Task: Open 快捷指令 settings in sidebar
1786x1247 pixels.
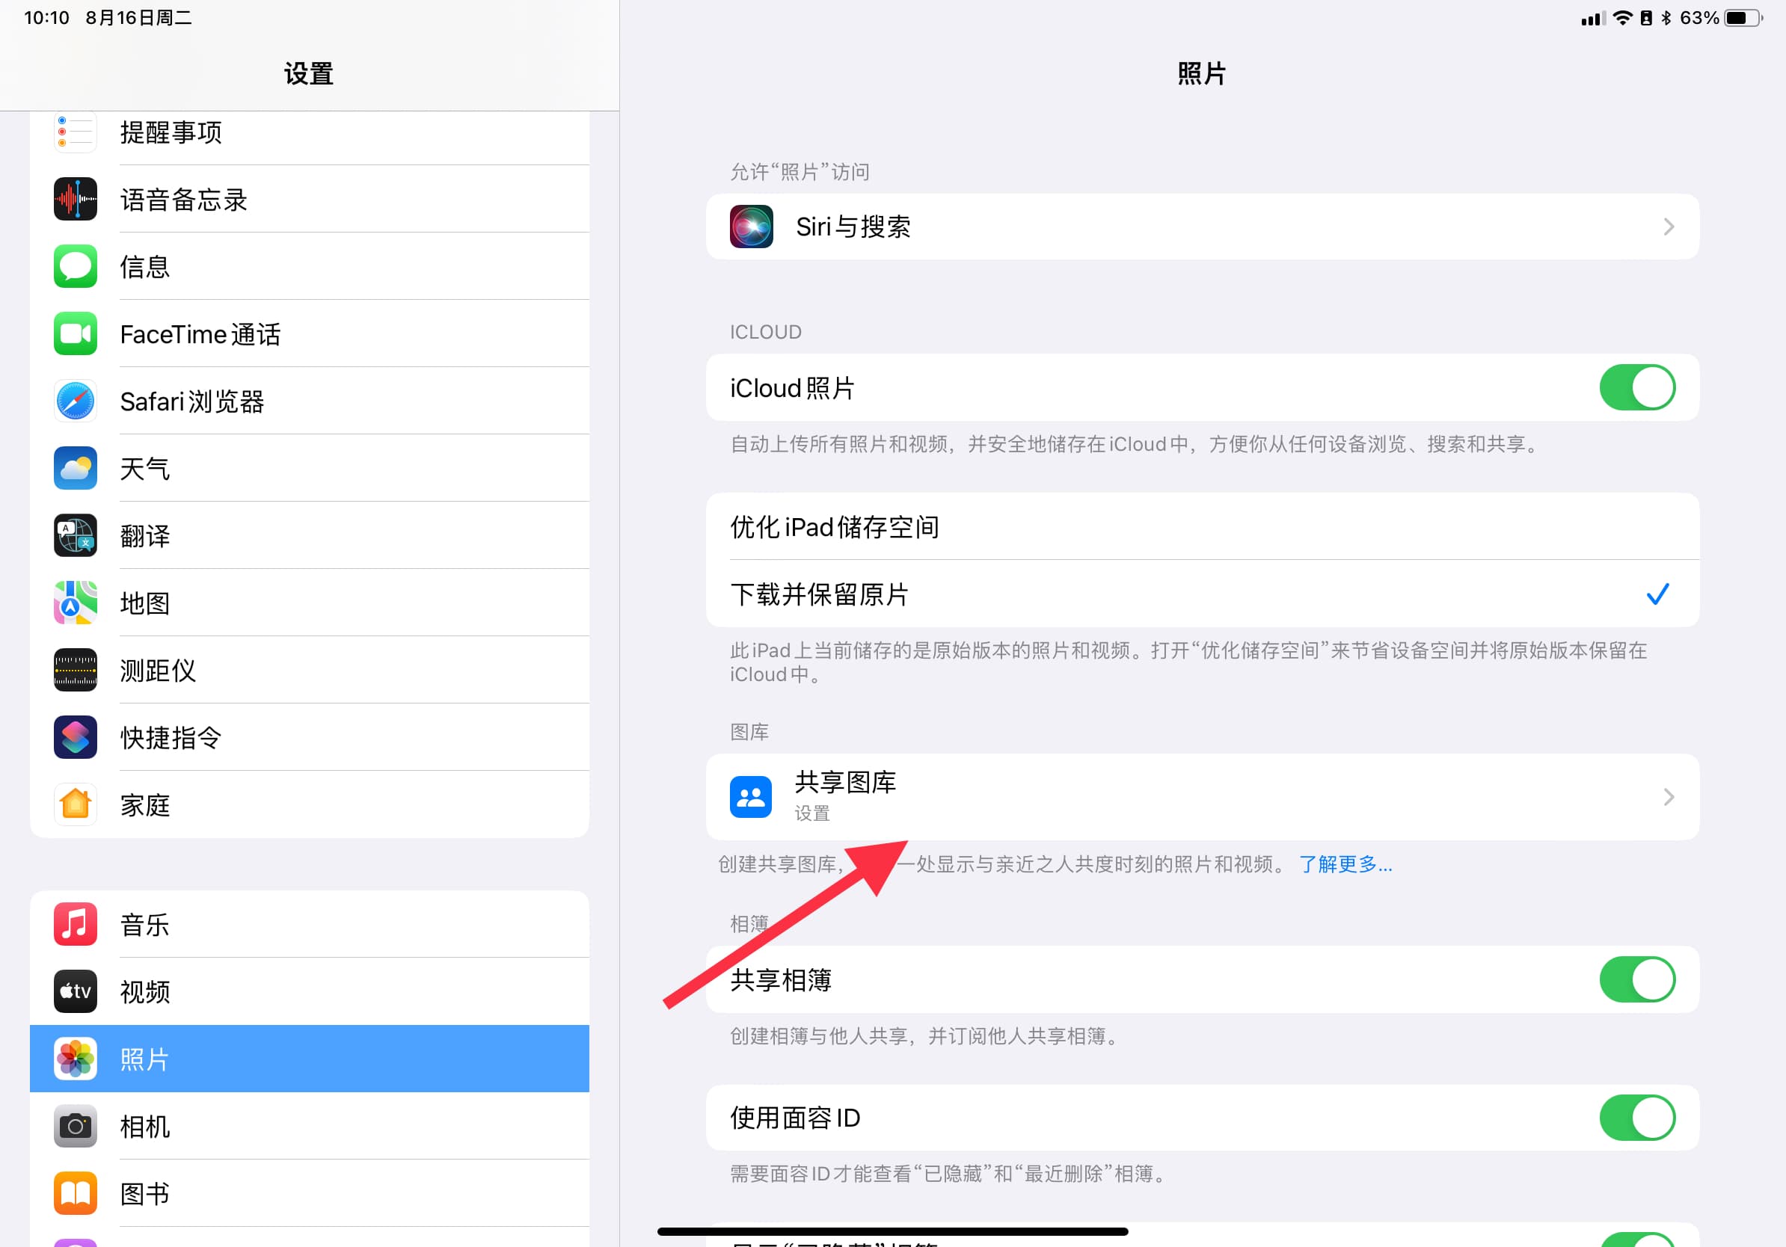Action: pos(310,737)
